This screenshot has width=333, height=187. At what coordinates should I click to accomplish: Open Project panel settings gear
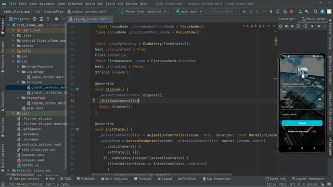point(57,19)
